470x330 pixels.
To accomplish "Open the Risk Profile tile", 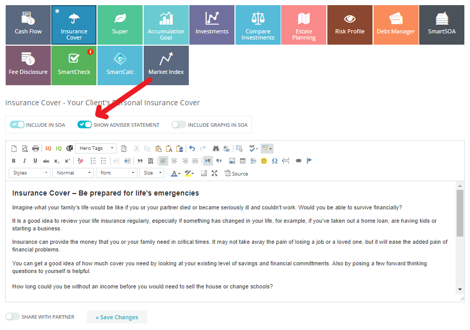I will (x=349, y=24).
